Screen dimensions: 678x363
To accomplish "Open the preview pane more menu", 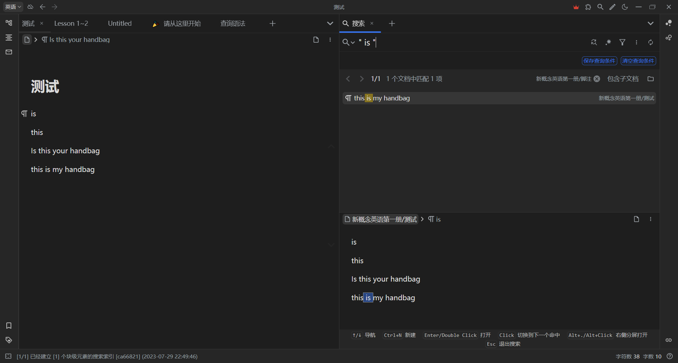I will pos(650,219).
